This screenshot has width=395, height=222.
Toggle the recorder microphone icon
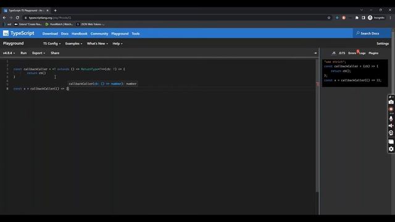[391, 118]
